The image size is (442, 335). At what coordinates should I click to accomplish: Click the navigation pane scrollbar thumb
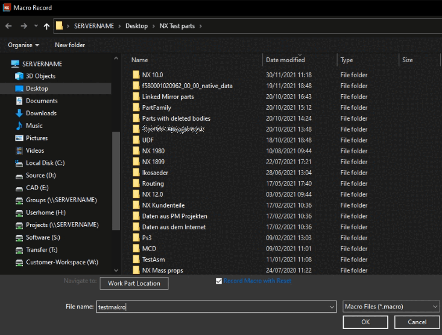[x=116, y=181]
